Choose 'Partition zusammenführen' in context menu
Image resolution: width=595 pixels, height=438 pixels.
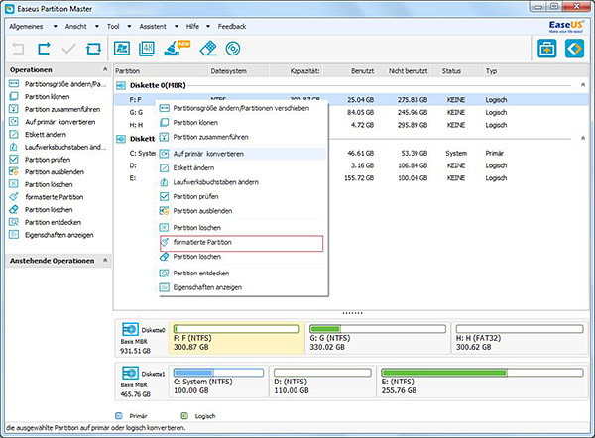242,137
